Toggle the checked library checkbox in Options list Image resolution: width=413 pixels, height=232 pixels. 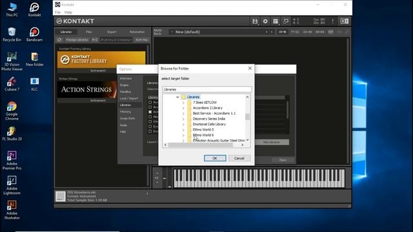click(150, 111)
